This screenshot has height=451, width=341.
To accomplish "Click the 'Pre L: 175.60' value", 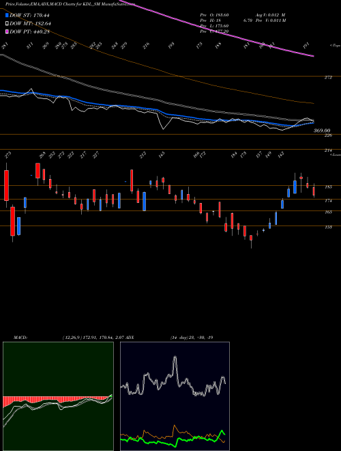I will pos(214,26).
